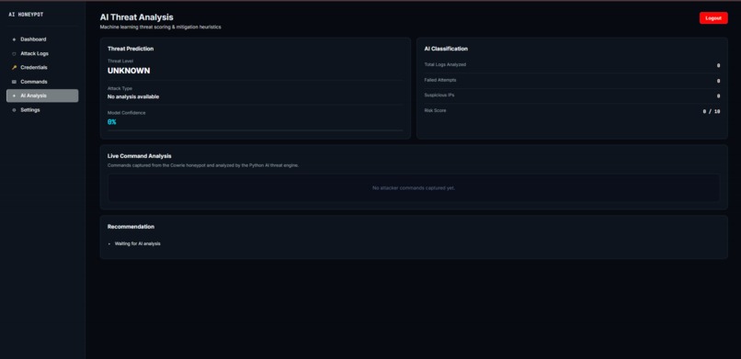Click the Threat Level label
This screenshot has height=359, width=741.
[120, 61]
